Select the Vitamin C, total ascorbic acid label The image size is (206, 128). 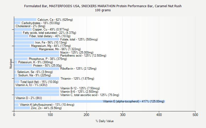click(x=90, y=95)
